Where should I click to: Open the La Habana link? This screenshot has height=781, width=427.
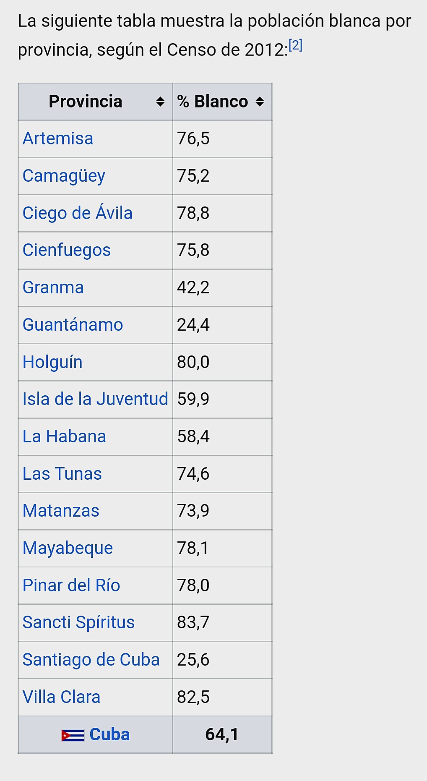[64, 436]
